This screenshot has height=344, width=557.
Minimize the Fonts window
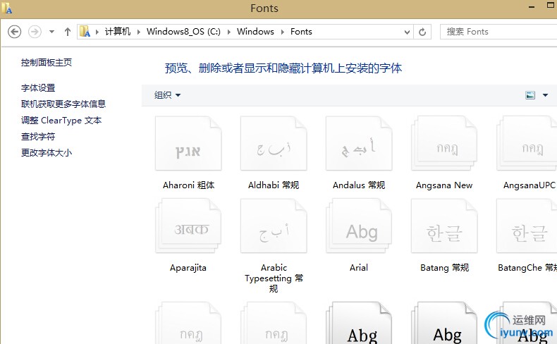pos(532,7)
